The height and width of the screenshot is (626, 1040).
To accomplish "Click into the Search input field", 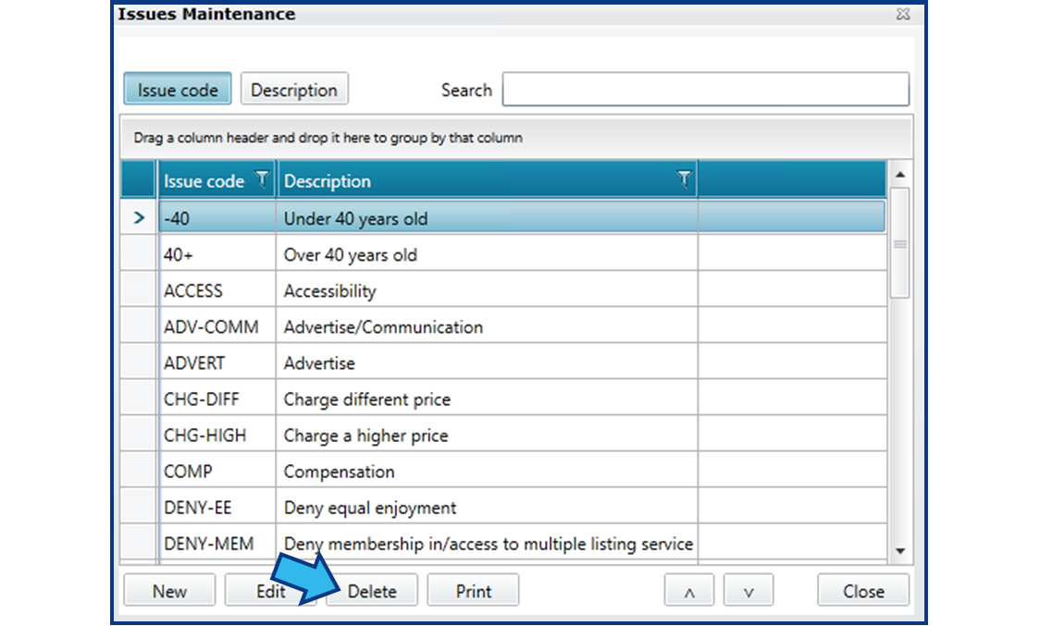I will [x=706, y=89].
